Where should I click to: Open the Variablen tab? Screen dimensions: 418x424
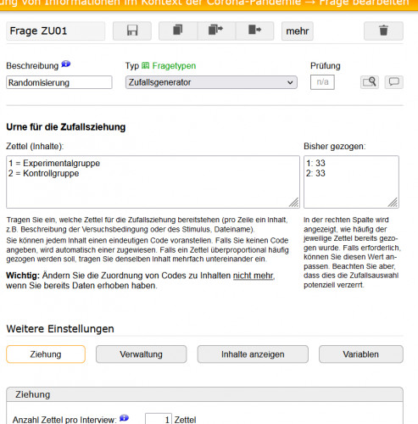pos(361,354)
